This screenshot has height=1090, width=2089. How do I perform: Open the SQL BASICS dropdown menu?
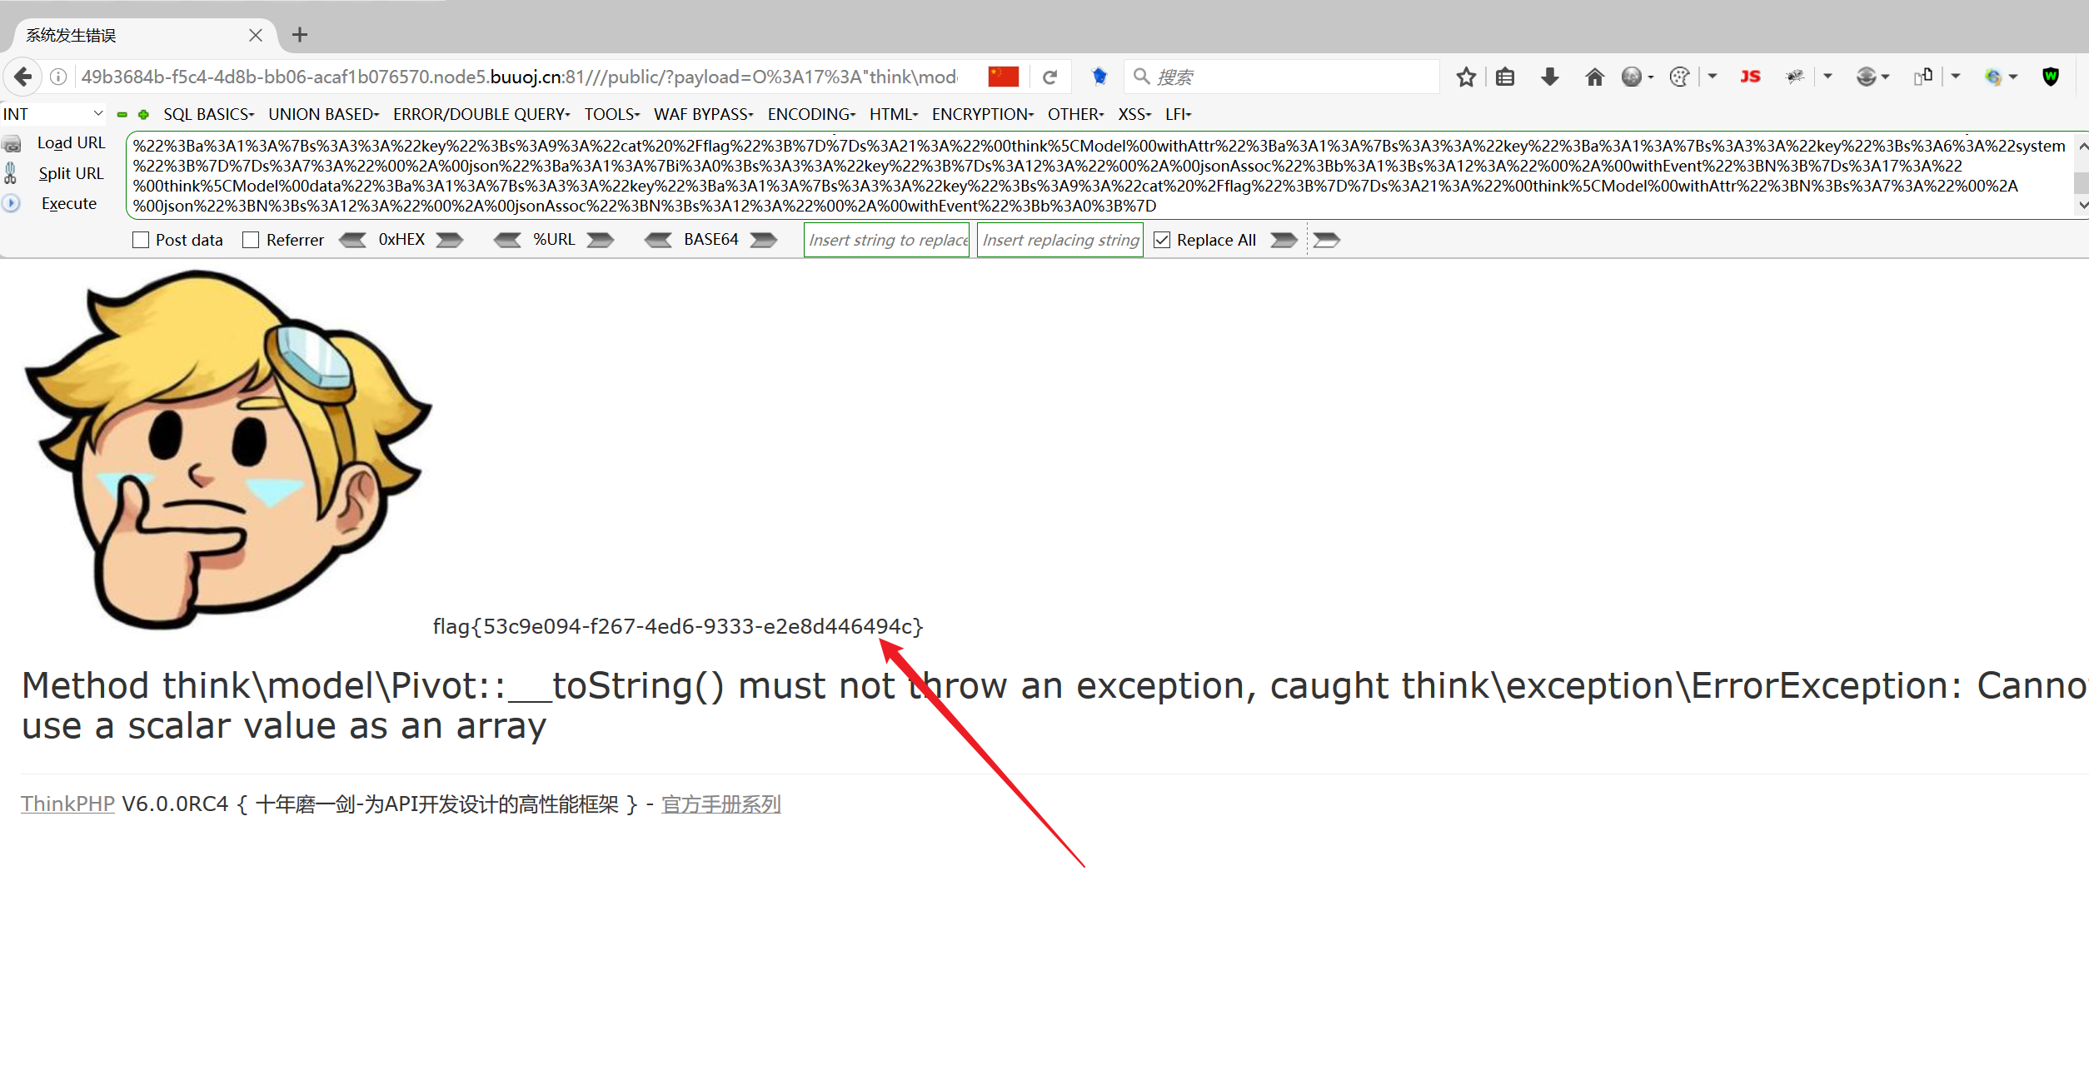tap(208, 114)
